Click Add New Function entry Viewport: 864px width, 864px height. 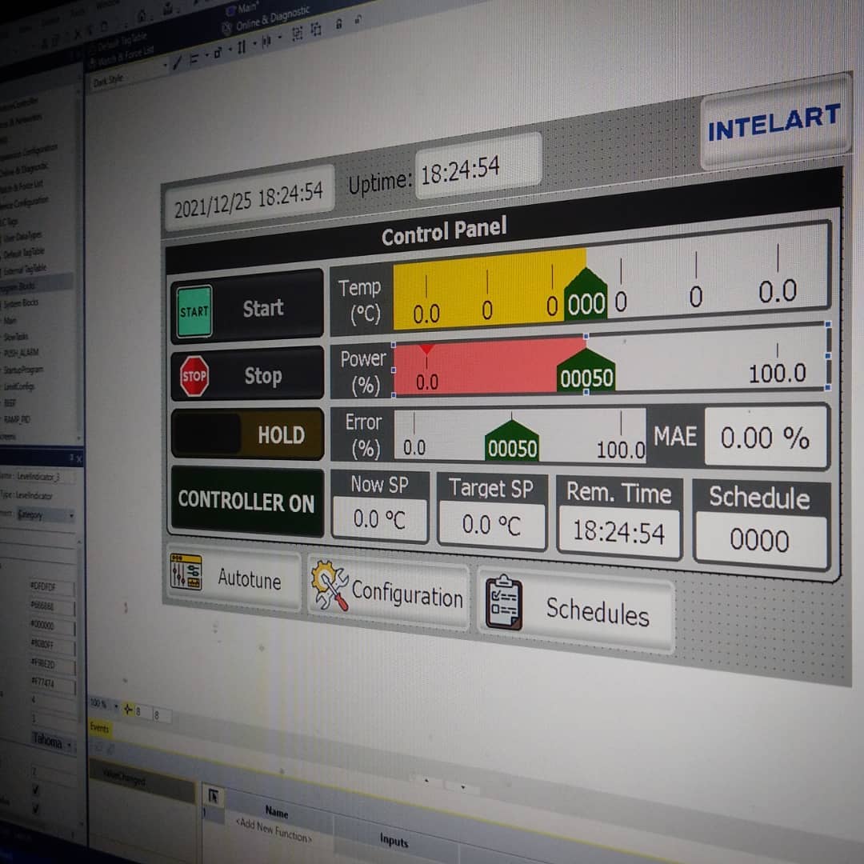coord(272,828)
